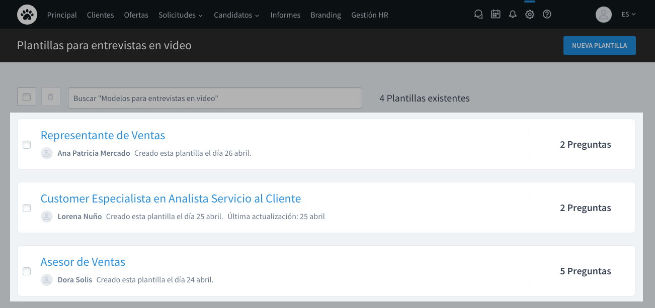Open the ES language selector

click(x=628, y=15)
